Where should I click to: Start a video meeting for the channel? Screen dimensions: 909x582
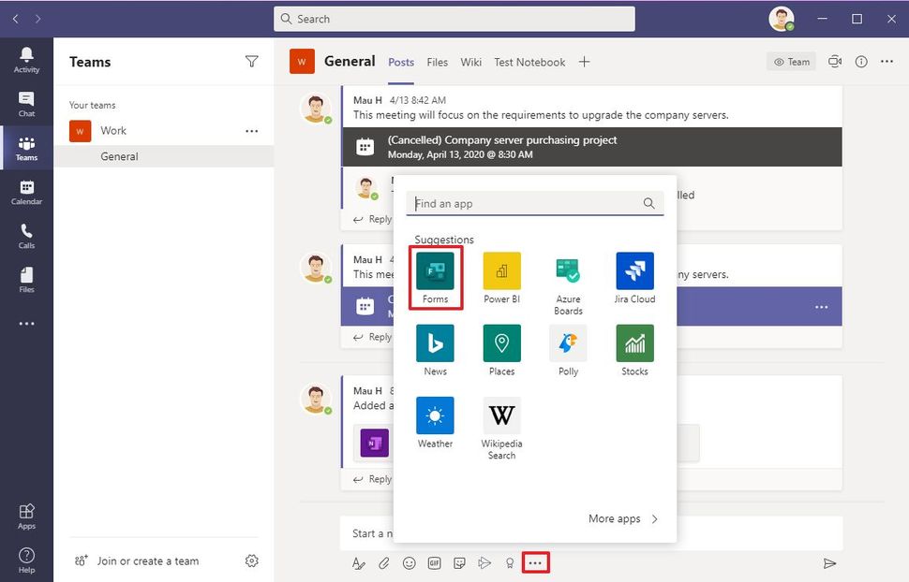[x=834, y=61]
